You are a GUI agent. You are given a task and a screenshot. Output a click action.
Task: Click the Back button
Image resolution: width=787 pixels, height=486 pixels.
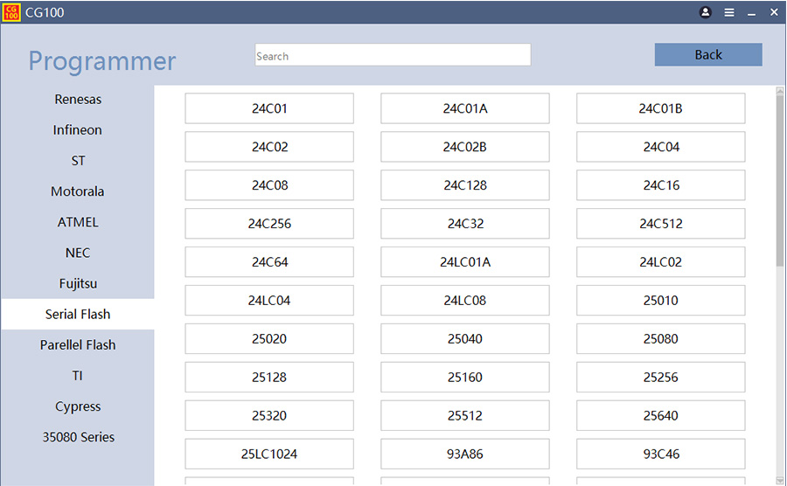(707, 54)
